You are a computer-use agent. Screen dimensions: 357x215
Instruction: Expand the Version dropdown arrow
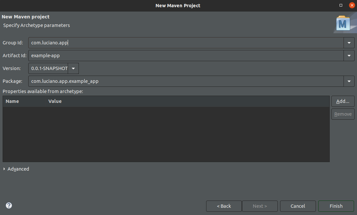pyautogui.click(x=73, y=68)
